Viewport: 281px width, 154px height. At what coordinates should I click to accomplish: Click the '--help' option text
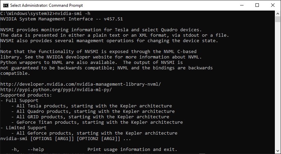36,150
